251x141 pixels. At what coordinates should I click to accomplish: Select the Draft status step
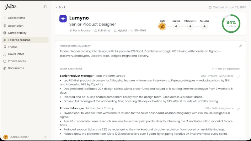pyautogui.click(x=162, y=26)
